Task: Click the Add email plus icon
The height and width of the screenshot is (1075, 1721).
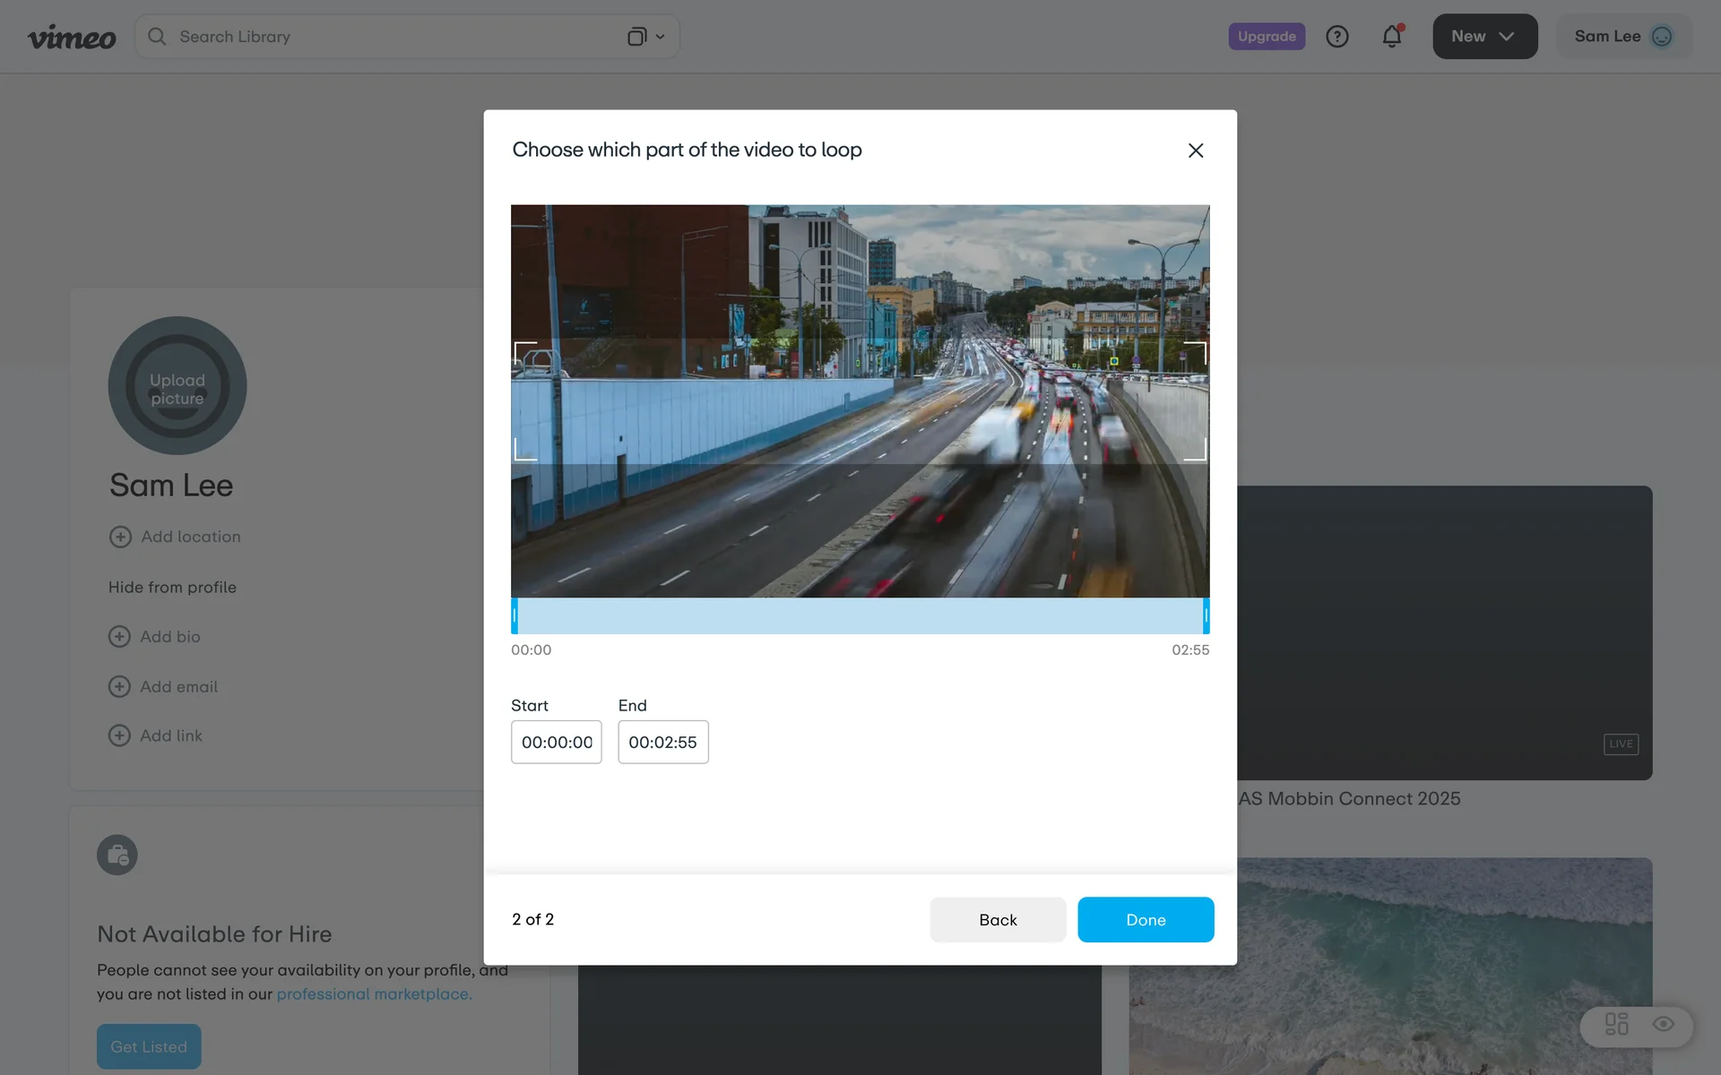Action: [119, 686]
